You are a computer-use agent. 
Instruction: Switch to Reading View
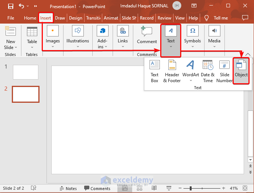coord(154,188)
